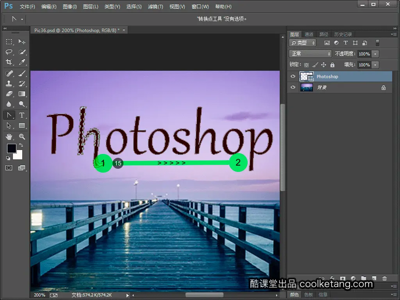Screen dimensions: 400x300
Task: Toggle type layer filter
Action: [x=346, y=43]
